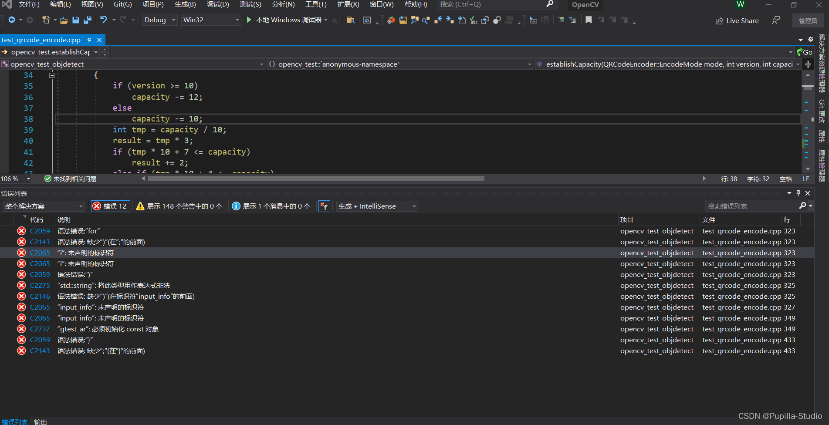The height and width of the screenshot is (425, 829).
Task: Click the vertical scrollbar thumb of the editor
Action: pyautogui.click(x=808, y=88)
